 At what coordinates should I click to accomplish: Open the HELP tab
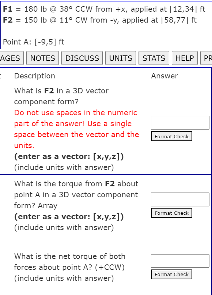[184, 58]
